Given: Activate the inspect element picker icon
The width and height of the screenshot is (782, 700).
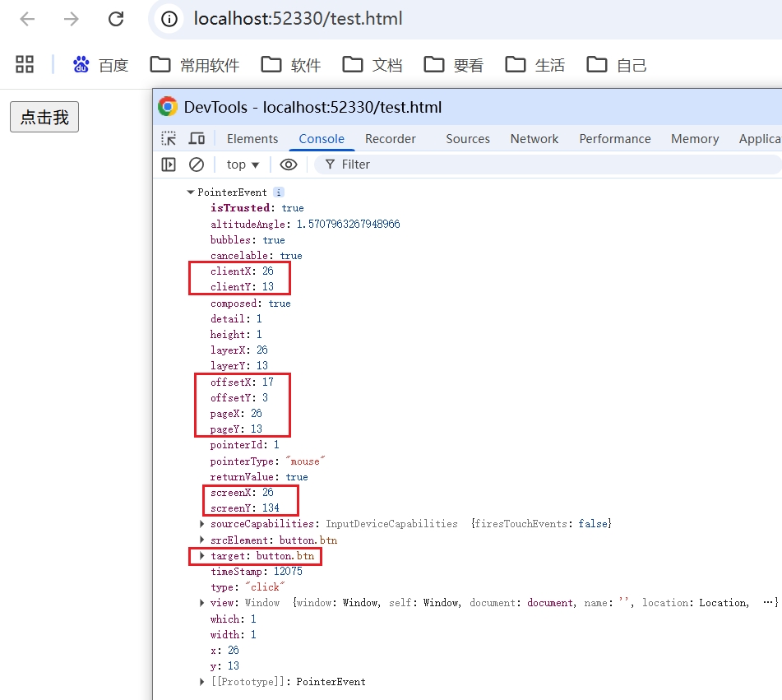Looking at the screenshot, I should pos(169,138).
